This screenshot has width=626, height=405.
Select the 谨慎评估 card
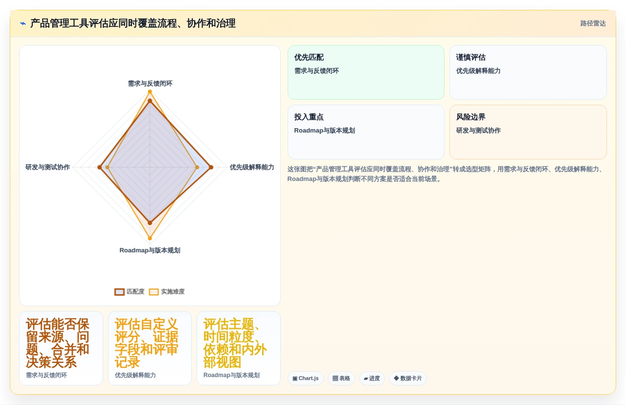(x=528, y=72)
